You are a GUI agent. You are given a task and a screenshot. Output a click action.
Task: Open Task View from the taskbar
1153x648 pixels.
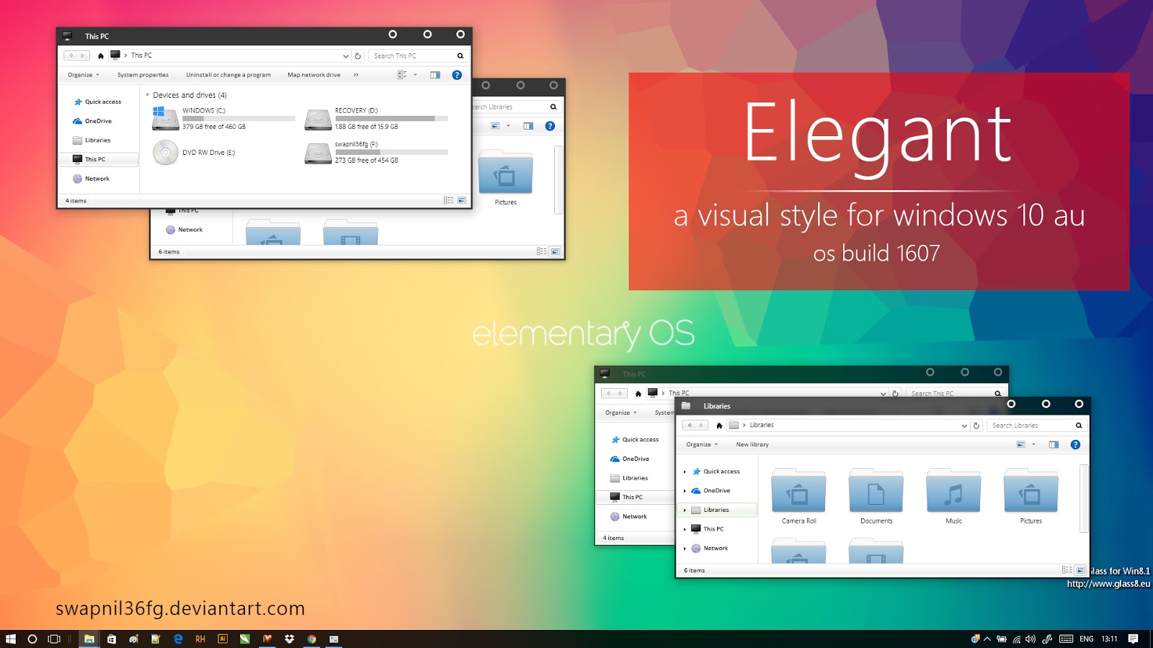[54, 639]
